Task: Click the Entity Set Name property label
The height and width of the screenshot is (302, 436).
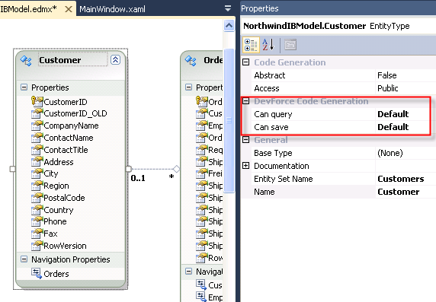Action: click(284, 179)
